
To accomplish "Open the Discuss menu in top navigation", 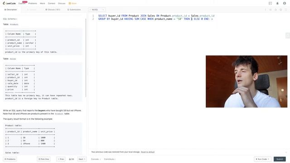I will [62, 3].
